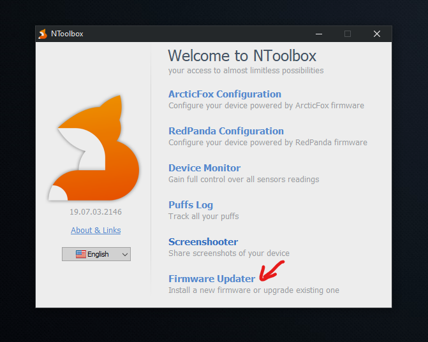The image size is (428, 342).
Task: Click the 'Welcome to NToolbox' heading
Action: coord(242,56)
